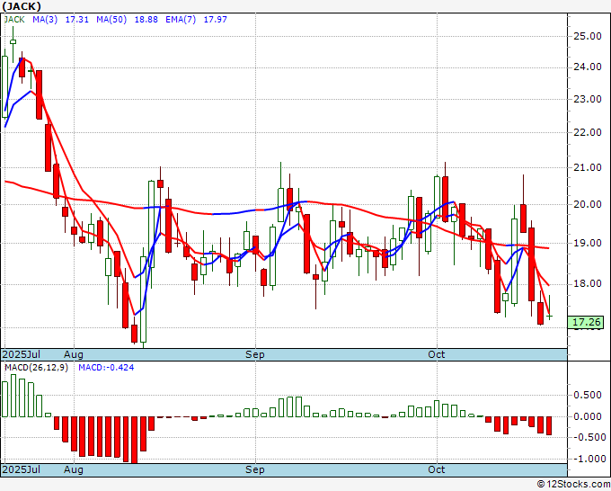Select Aug on price chart timeline
The width and height of the screenshot is (611, 491).
[x=74, y=354]
